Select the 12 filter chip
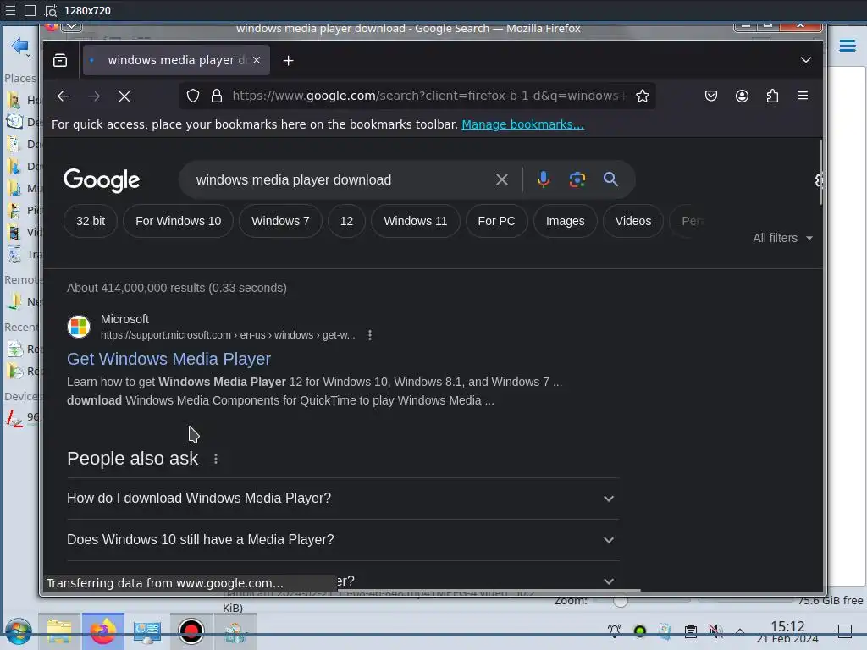This screenshot has width=867, height=650. click(x=346, y=221)
